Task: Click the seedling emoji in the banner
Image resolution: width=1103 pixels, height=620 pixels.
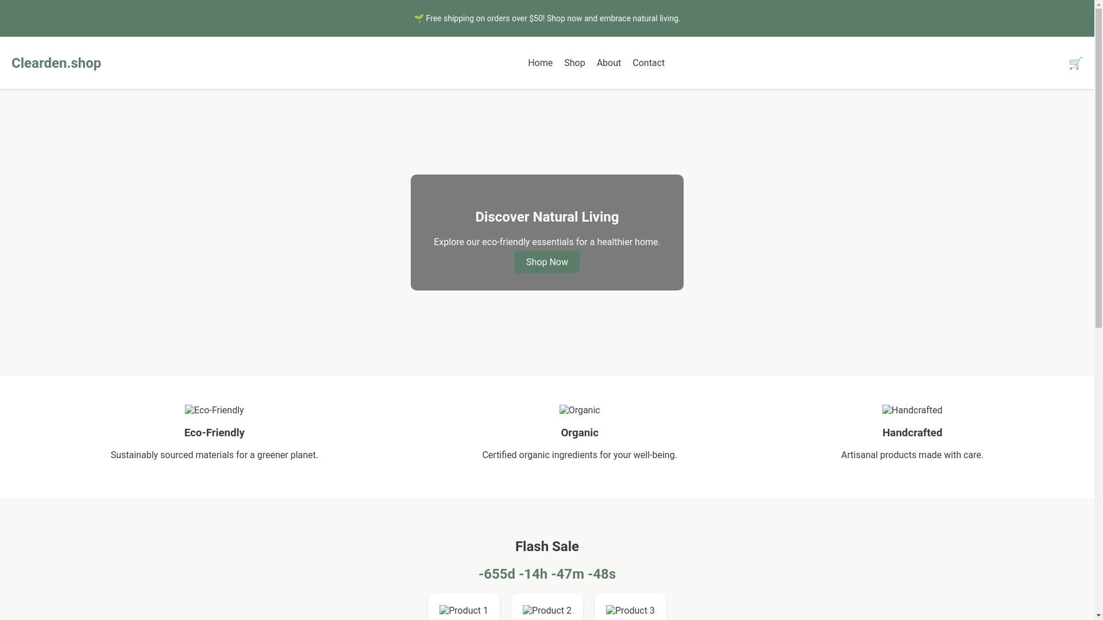Action: coord(419,18)
